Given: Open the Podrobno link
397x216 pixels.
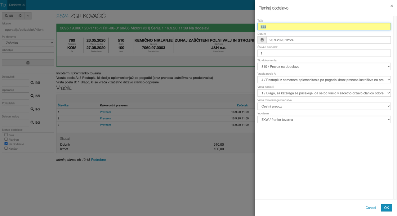Looking at the screenshot, I should pos(98,160).
